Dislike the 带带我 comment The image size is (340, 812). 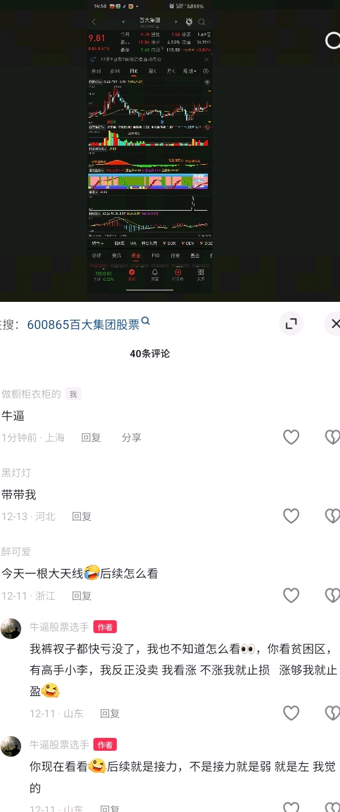click(333, 515)
